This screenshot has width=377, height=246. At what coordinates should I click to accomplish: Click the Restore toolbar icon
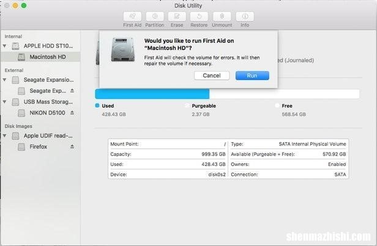coord(198,16)
